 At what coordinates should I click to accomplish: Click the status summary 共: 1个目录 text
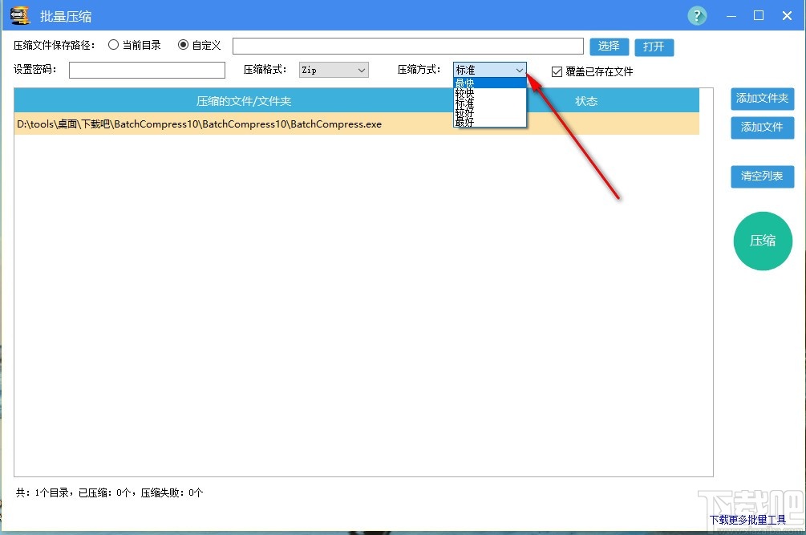click(x=110, y=492)
